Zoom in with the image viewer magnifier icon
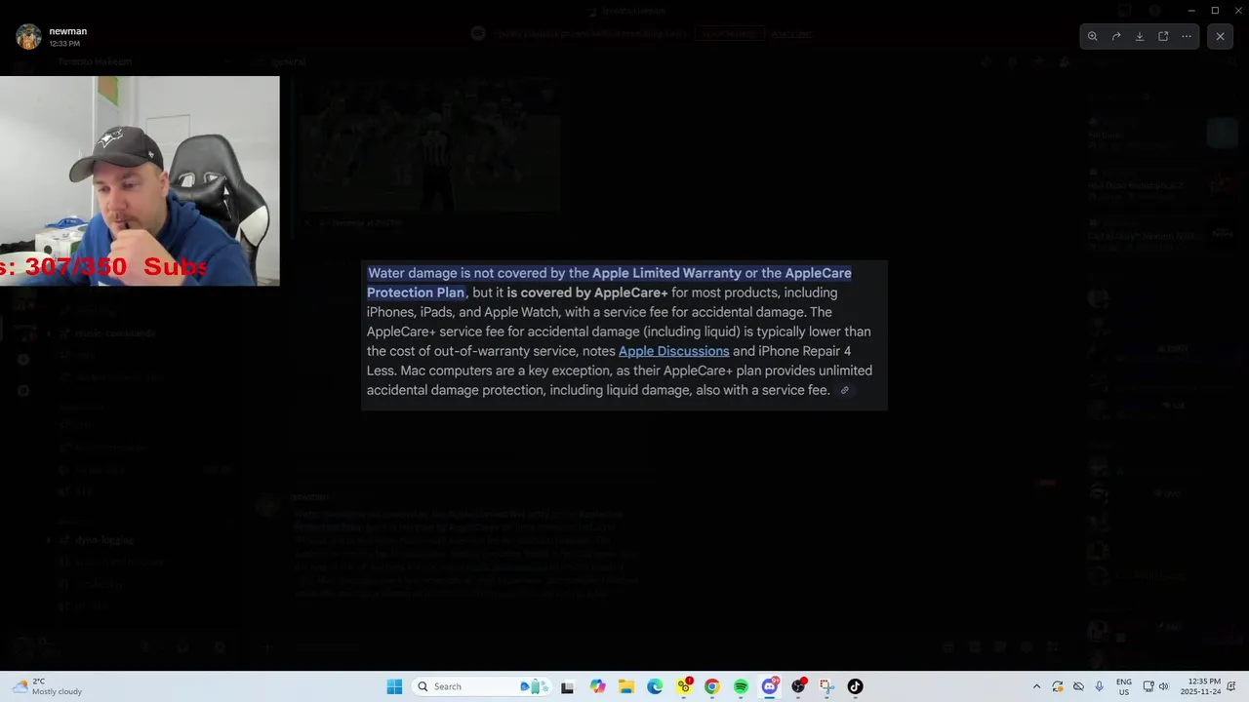The width and height of the screenshot is (1249, 702). point(1092,36)
